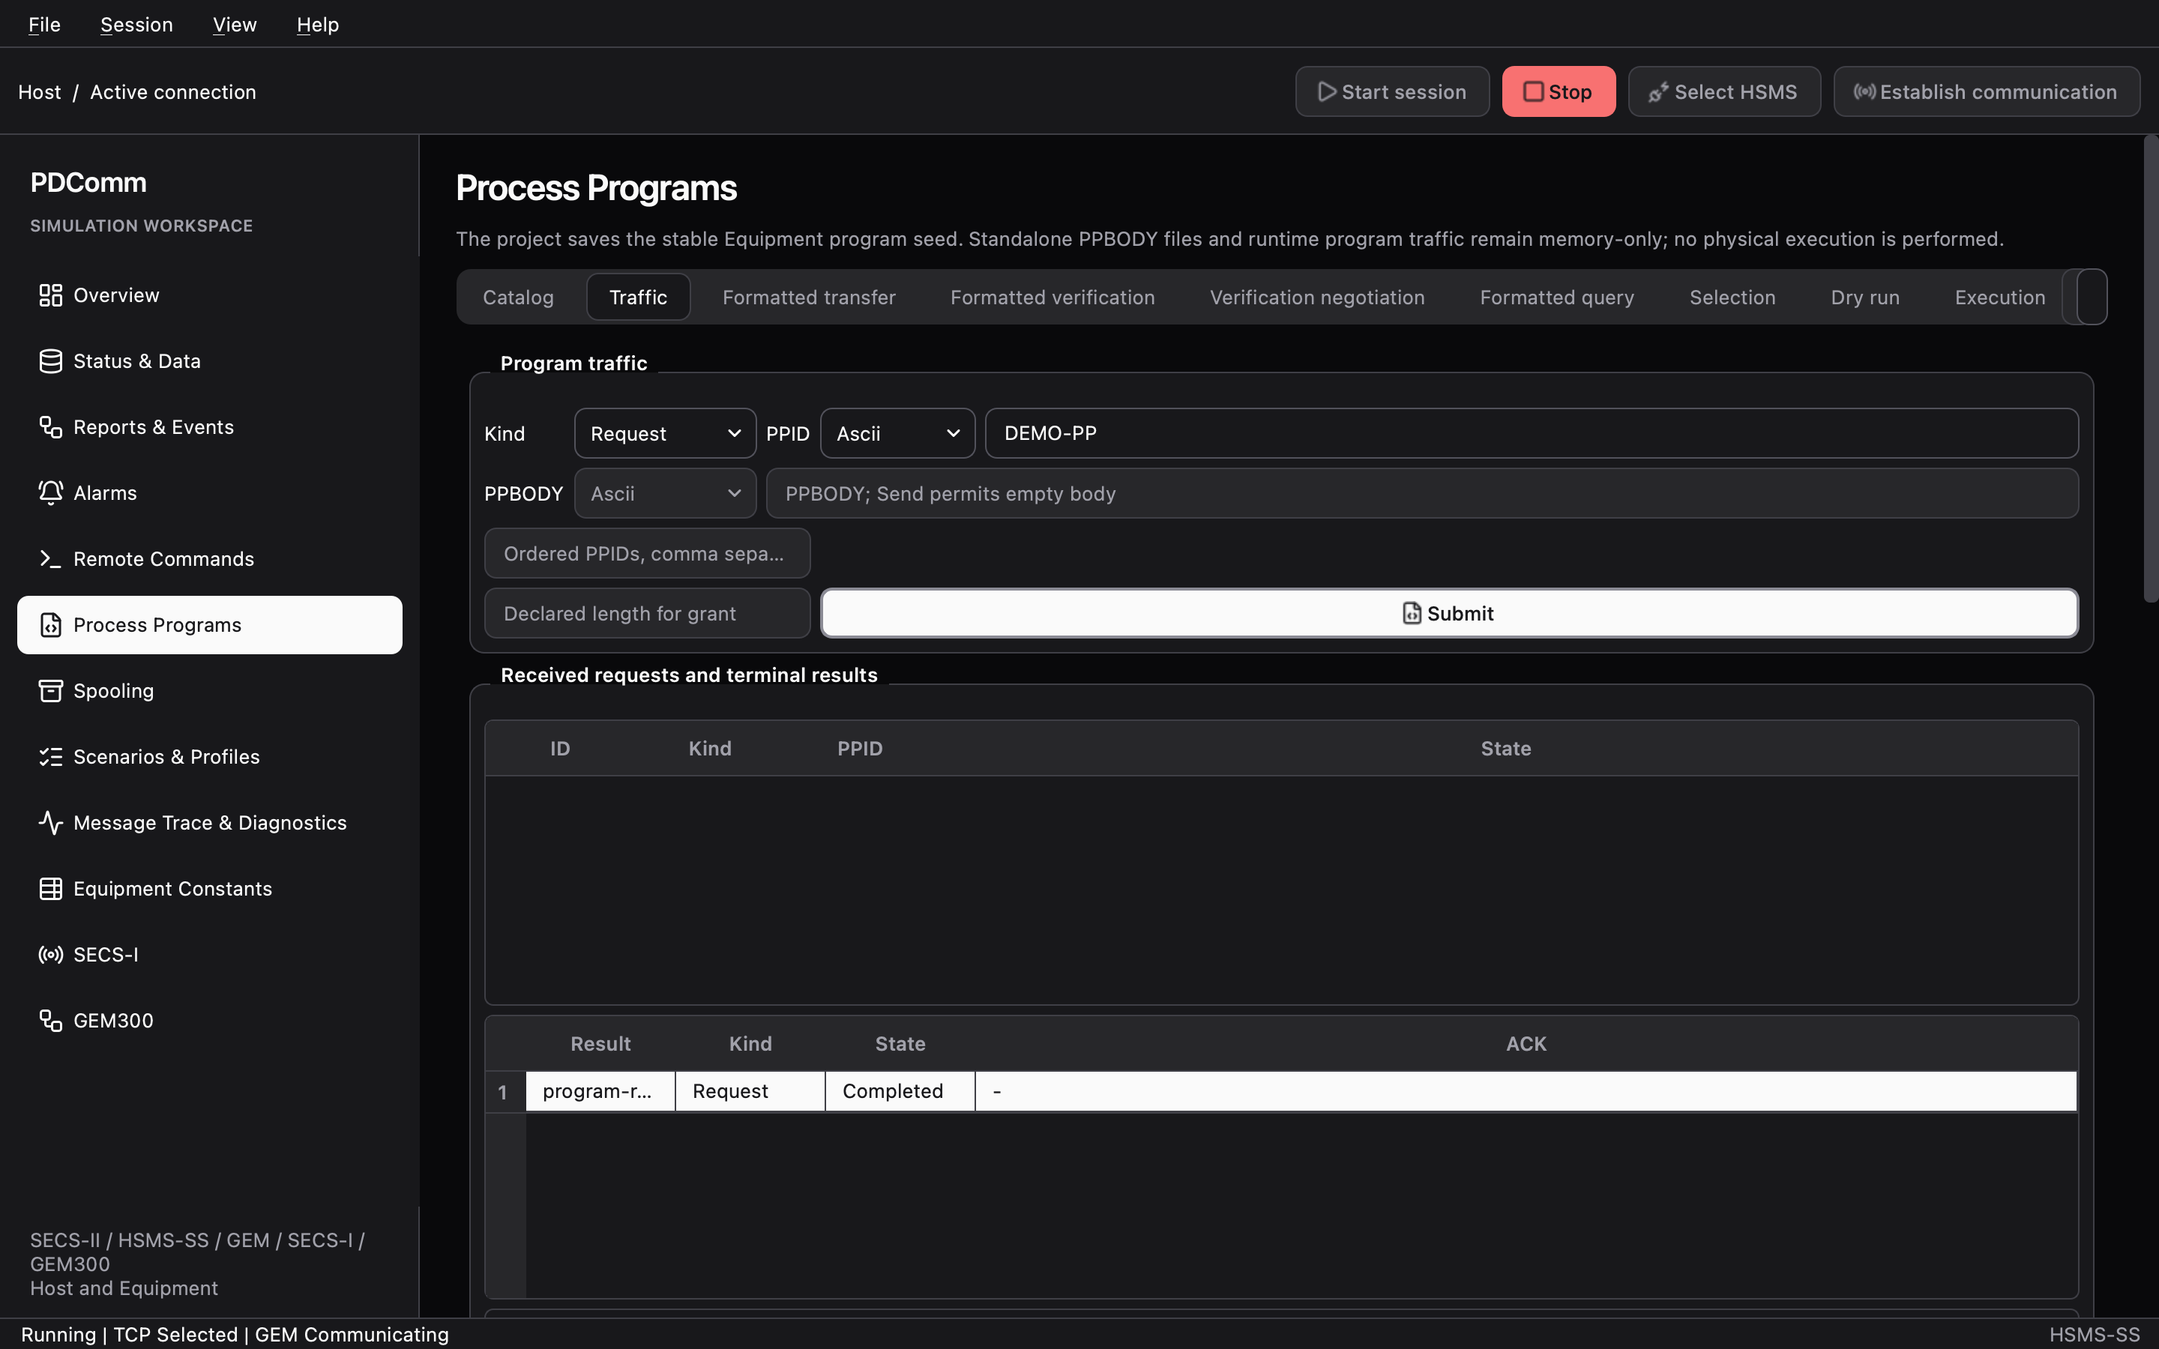Viewport: 2159px width, 1349px height.
Task: Click the Scenarios & Profiles checklist icon
Action: (x=51, y=758)
